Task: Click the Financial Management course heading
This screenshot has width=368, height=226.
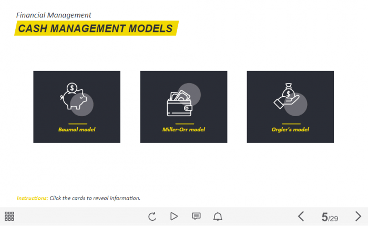Action: coord(54,15)
